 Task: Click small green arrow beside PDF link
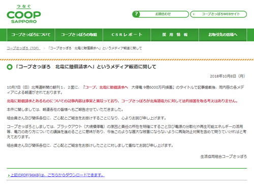[x=9, y=175]
